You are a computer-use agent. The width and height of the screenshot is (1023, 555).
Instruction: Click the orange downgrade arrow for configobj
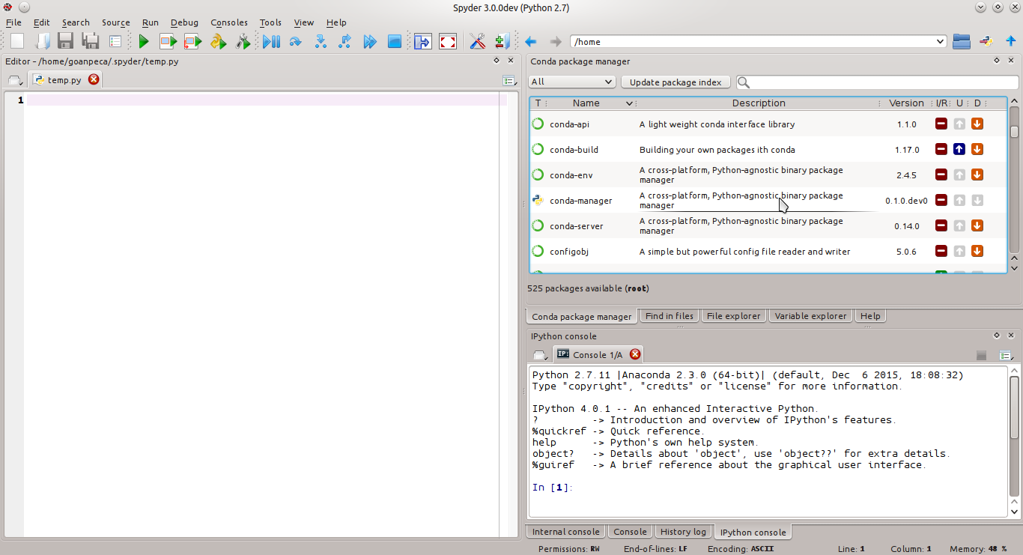tap(977, 252)
